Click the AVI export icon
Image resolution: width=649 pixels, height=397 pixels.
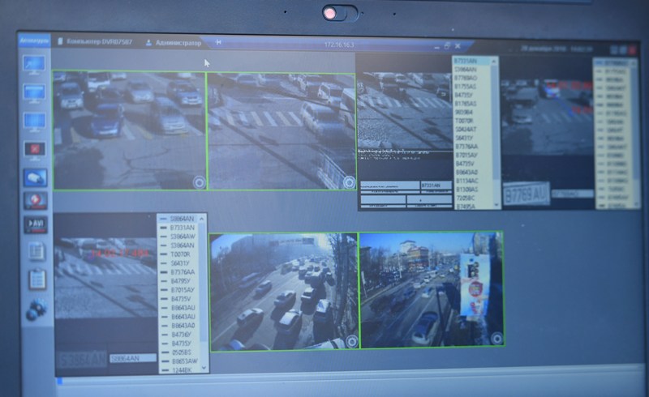click(x=36, y=224)
